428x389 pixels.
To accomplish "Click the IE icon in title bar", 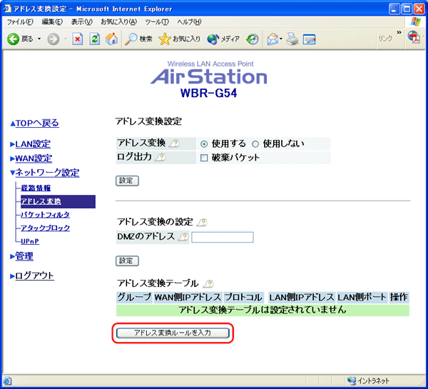I will click(7, 9).
